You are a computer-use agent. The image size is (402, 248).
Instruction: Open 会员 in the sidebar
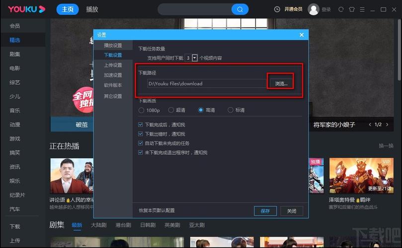pyautogui.click(x=15, y=26)
